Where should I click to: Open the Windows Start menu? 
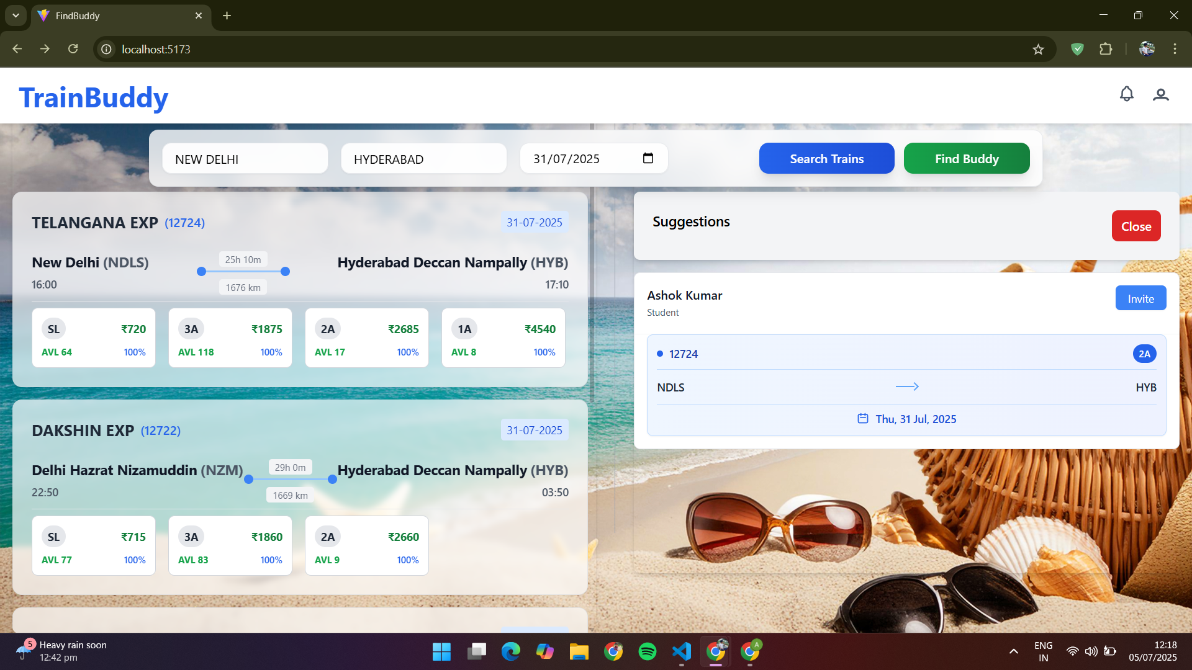pos(441,651)
